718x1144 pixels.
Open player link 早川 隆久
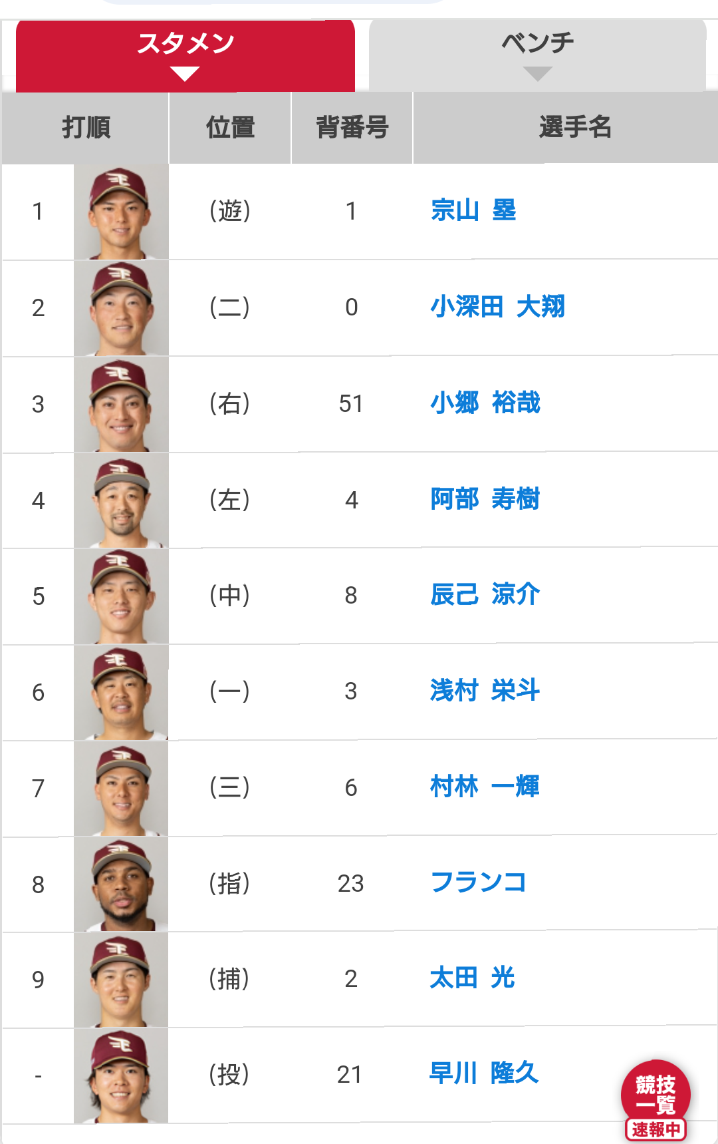(485, 1073)
